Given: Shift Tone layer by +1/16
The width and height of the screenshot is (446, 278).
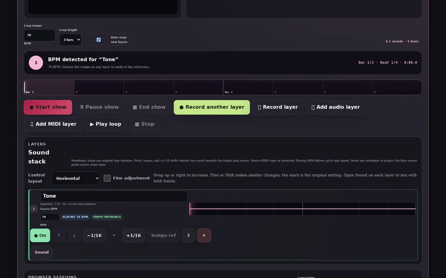Looking at the screenshot, I should [x=133, y=235].
